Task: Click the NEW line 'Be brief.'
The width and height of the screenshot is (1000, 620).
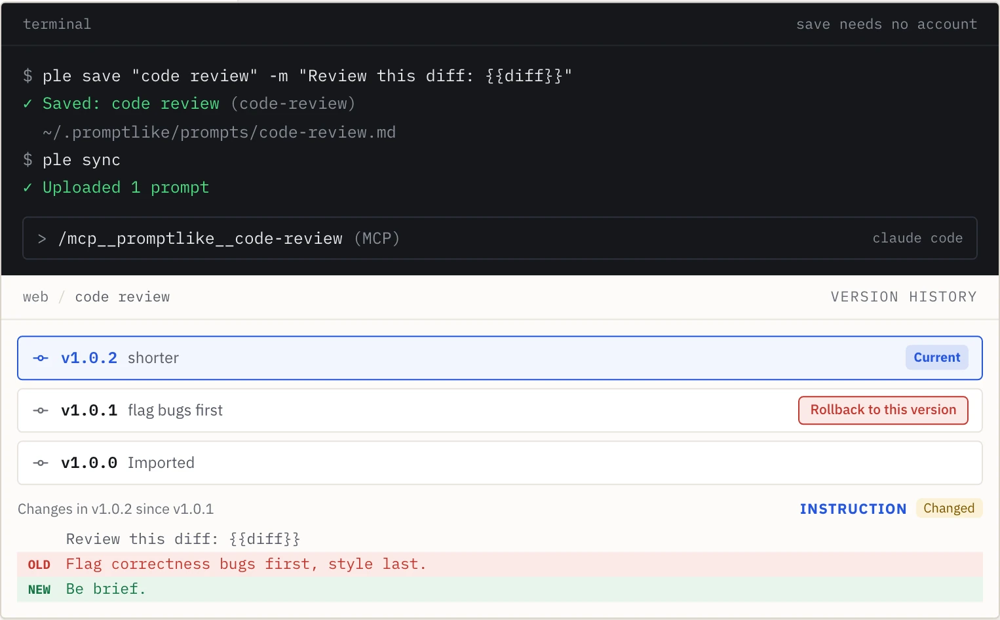Action: 500,589
